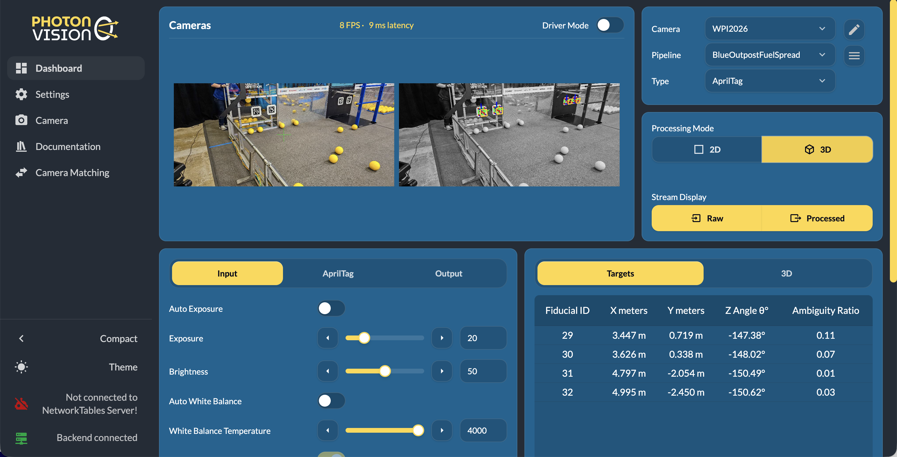
Task: Click the Exposure value field showing 20
Action: [483, 338]
